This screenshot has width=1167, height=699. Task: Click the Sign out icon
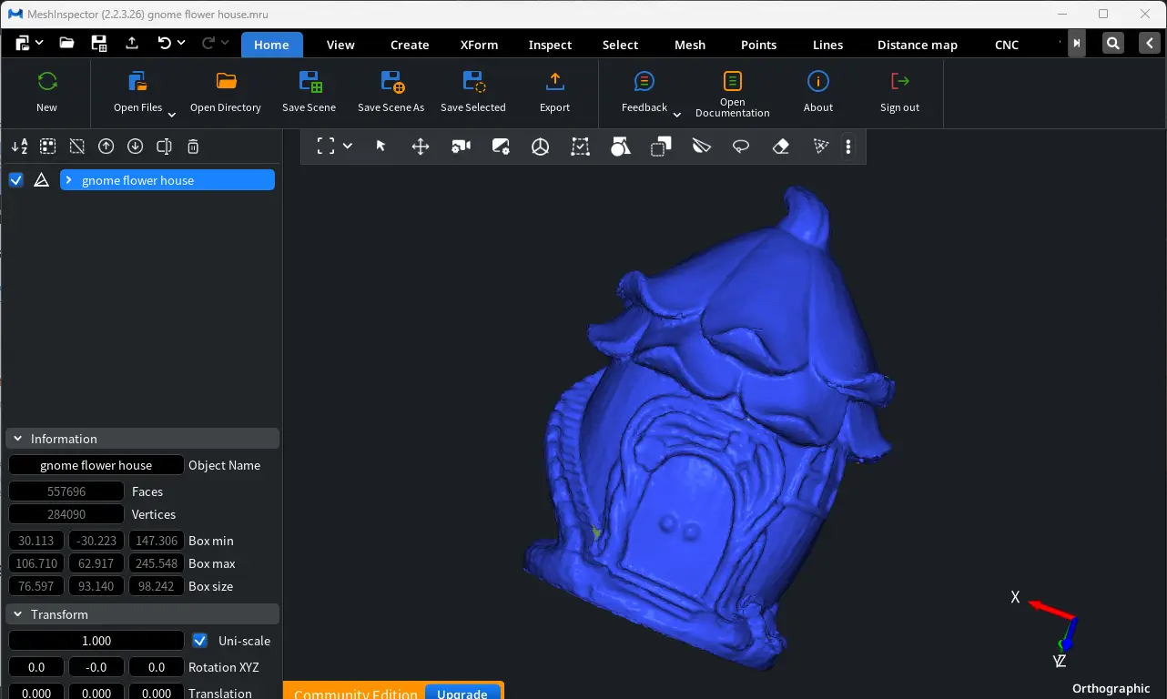899,82
